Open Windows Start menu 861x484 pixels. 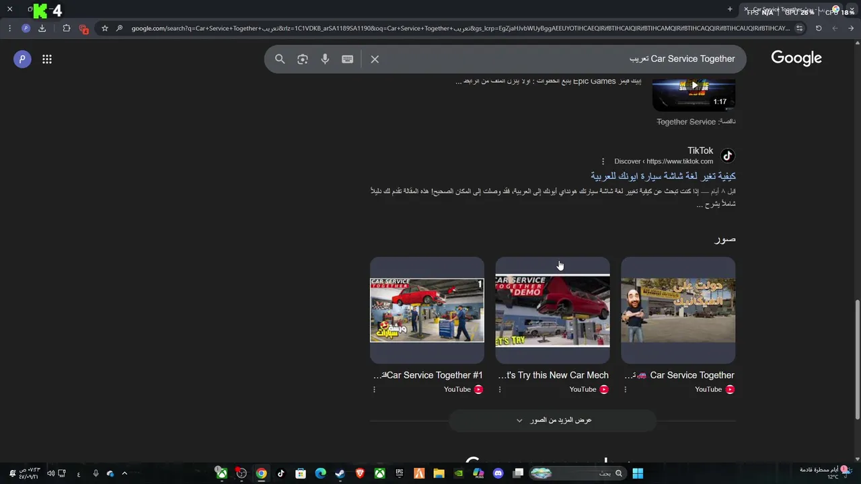[638, 473]
